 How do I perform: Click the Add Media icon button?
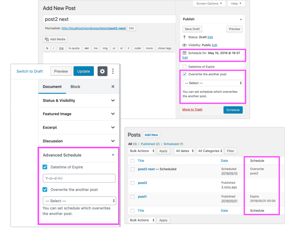[55, 39]
